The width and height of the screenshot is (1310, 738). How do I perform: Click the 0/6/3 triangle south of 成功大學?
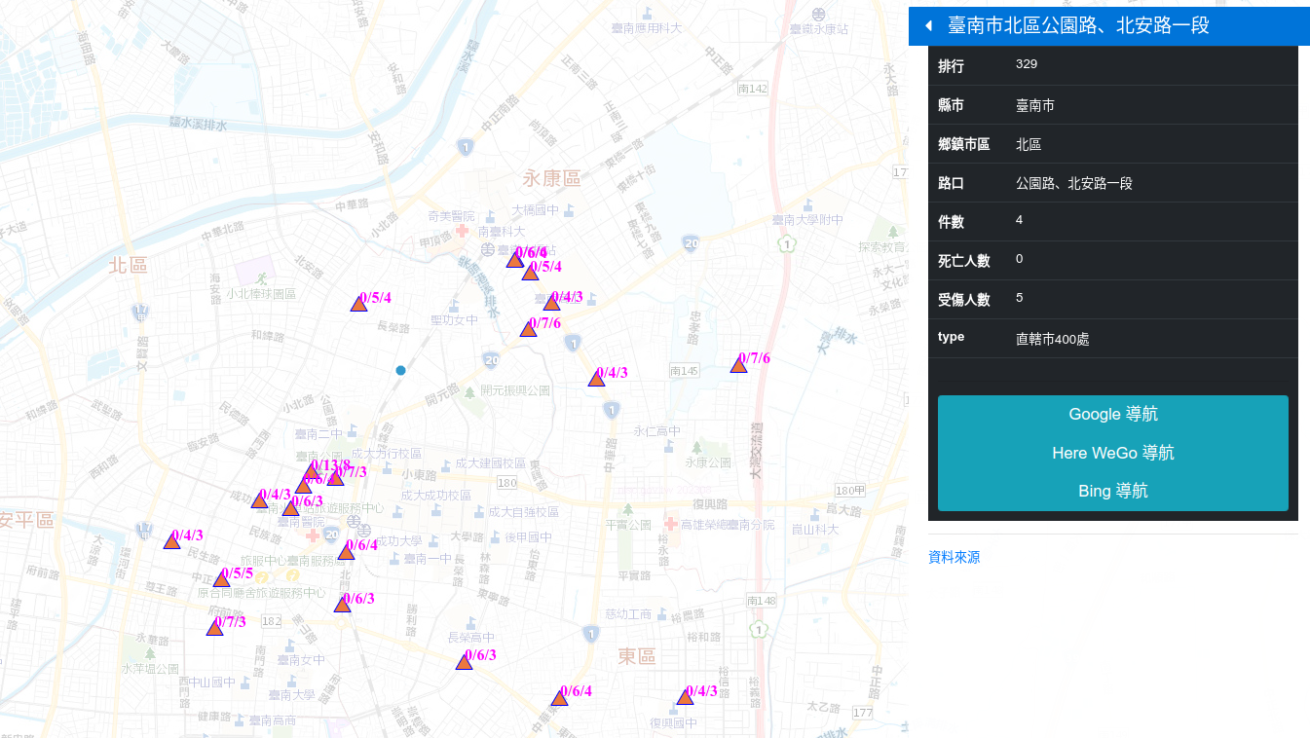pos(342,605)
